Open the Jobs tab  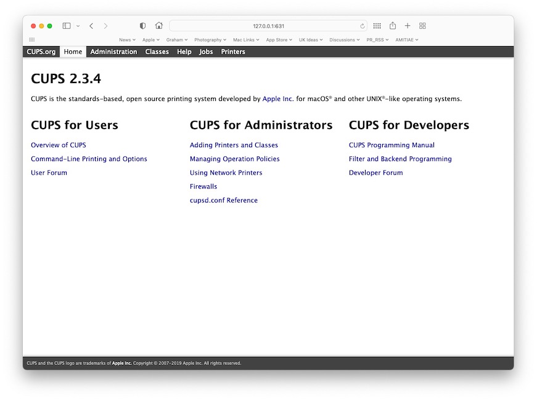(x=206, y=52)
